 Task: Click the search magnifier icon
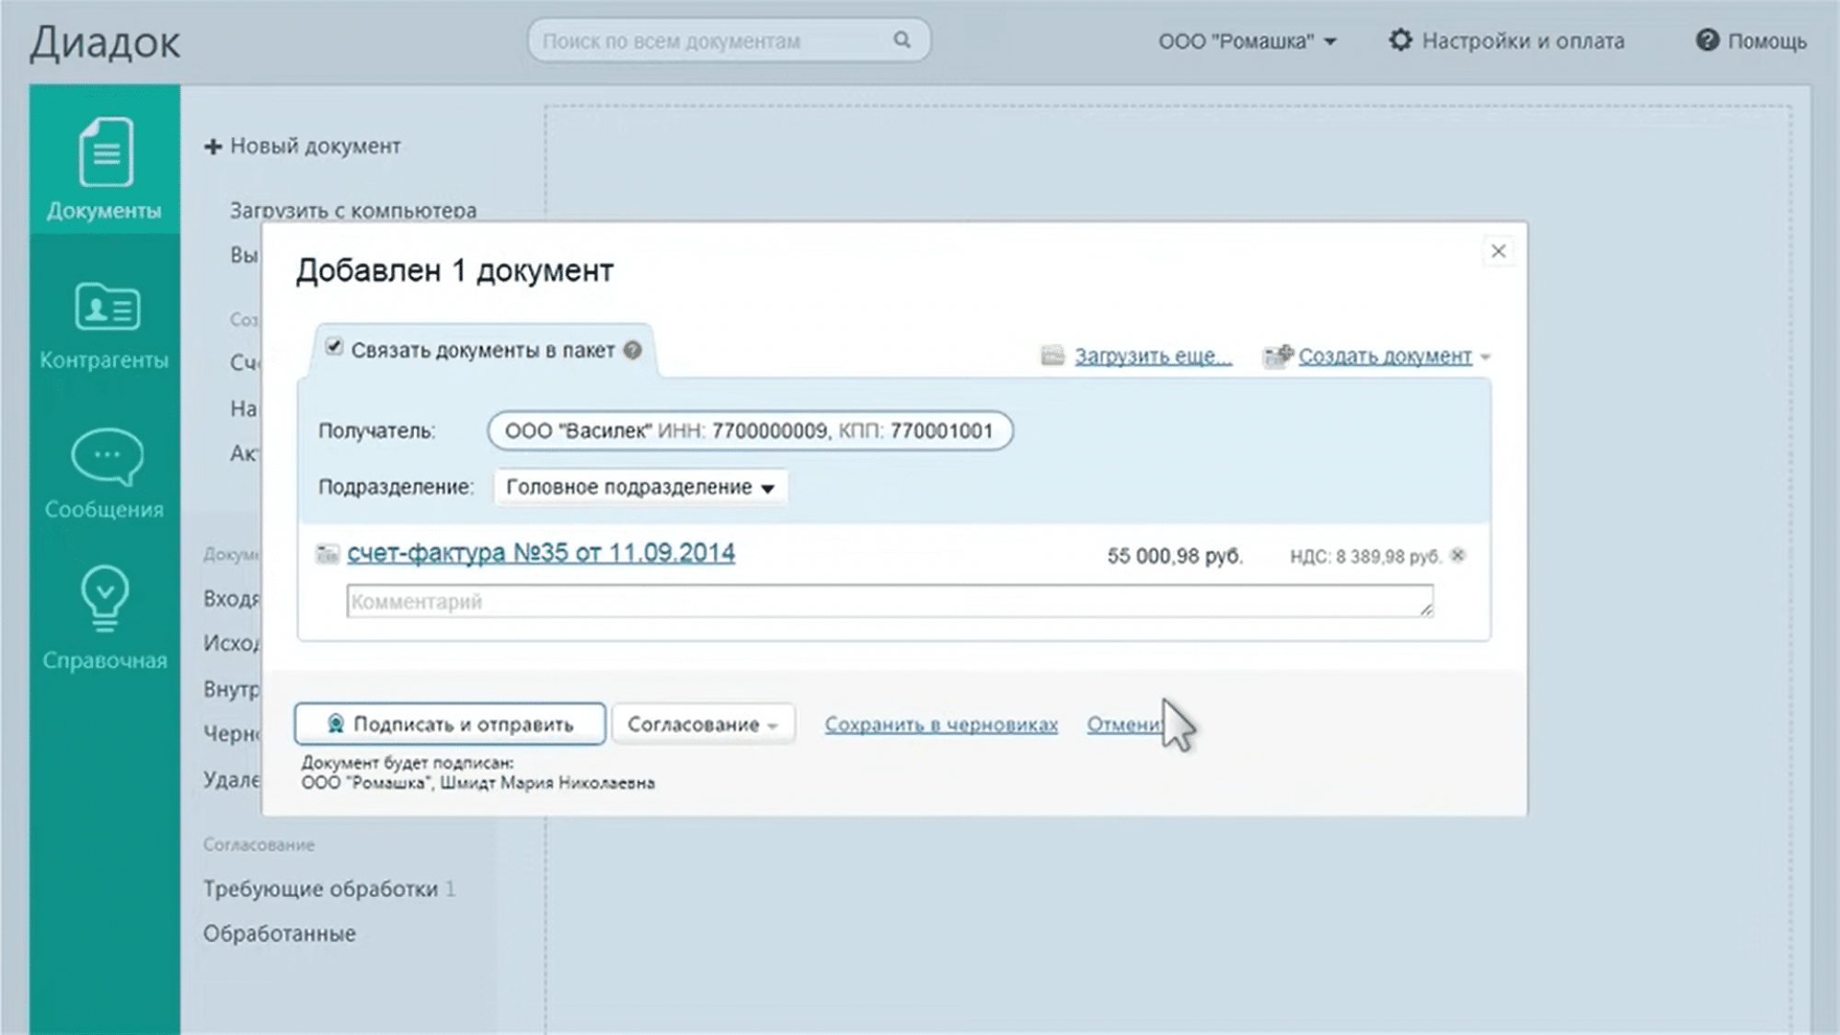point(902,40)
